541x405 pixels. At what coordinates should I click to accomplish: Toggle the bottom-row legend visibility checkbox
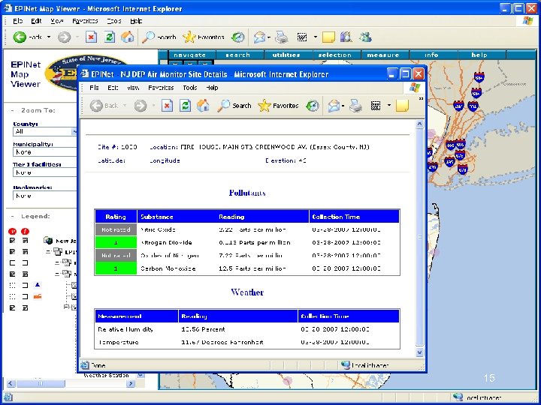pyautogui.click(x=12, y=308)
